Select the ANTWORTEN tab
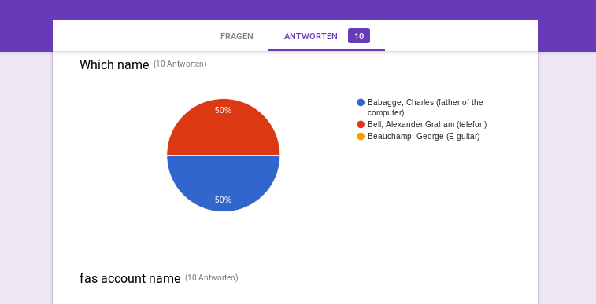Screen dimensions: 596x304 point(310,36)
